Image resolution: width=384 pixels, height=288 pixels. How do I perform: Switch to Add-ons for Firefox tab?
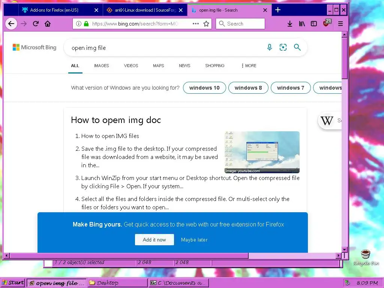(x=60, y=10)
